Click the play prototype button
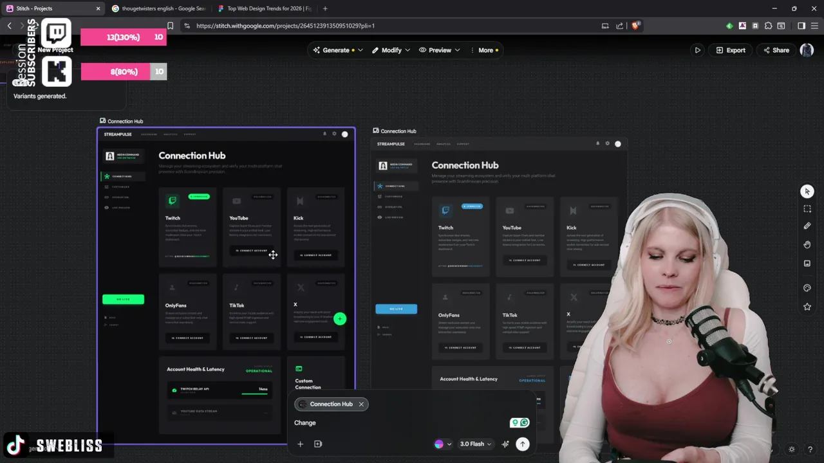 tap(697, 50)
